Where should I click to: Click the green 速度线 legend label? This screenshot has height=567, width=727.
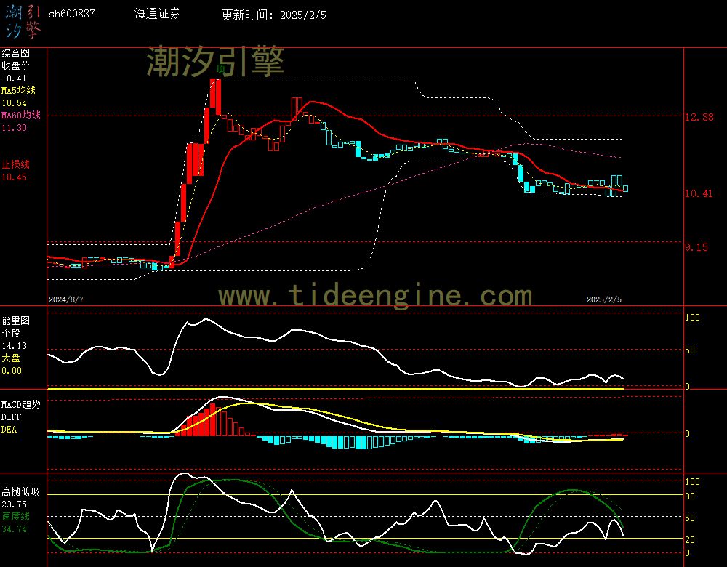pos(15,516)
